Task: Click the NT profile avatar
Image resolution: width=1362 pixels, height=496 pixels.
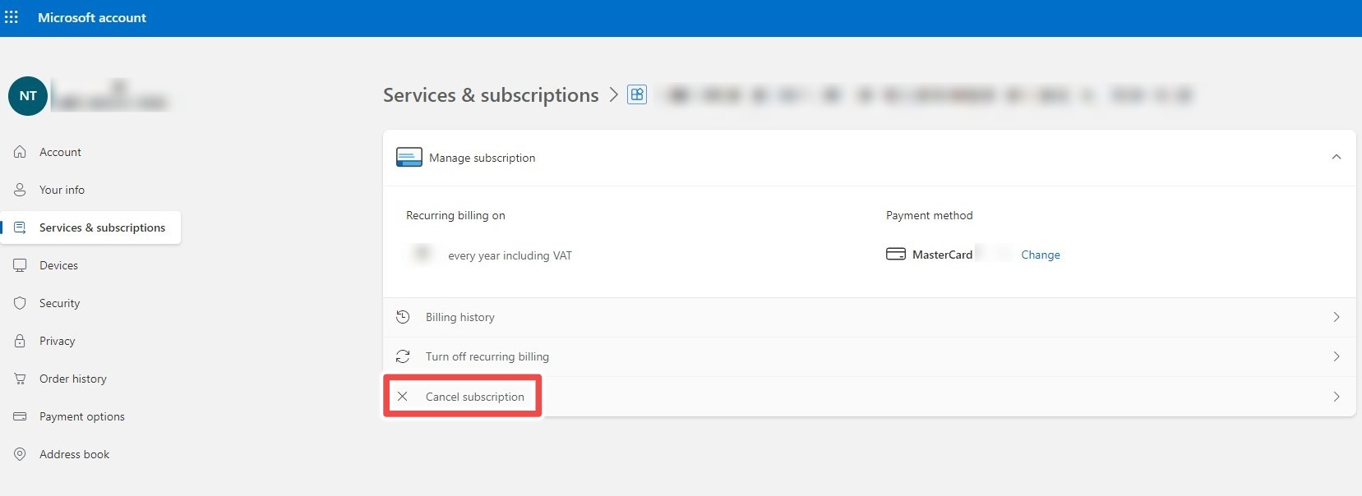Action: [x=28, y=96]
